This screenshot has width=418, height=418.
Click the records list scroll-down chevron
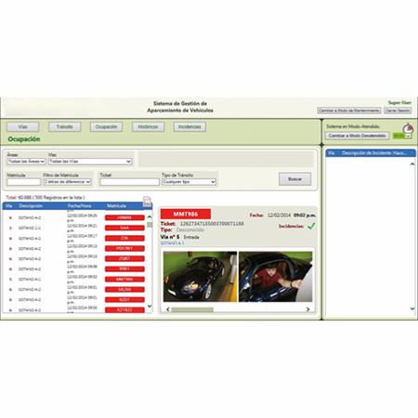point(150,307)
